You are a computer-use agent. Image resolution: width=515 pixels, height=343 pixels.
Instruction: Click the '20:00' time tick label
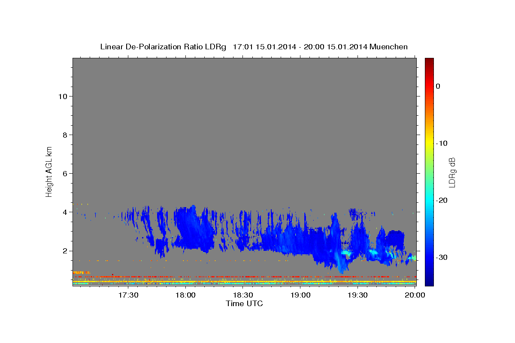point(415,295)
